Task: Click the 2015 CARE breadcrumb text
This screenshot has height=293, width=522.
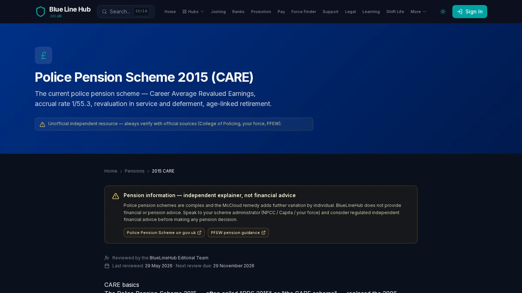Action: coord(163,171)
